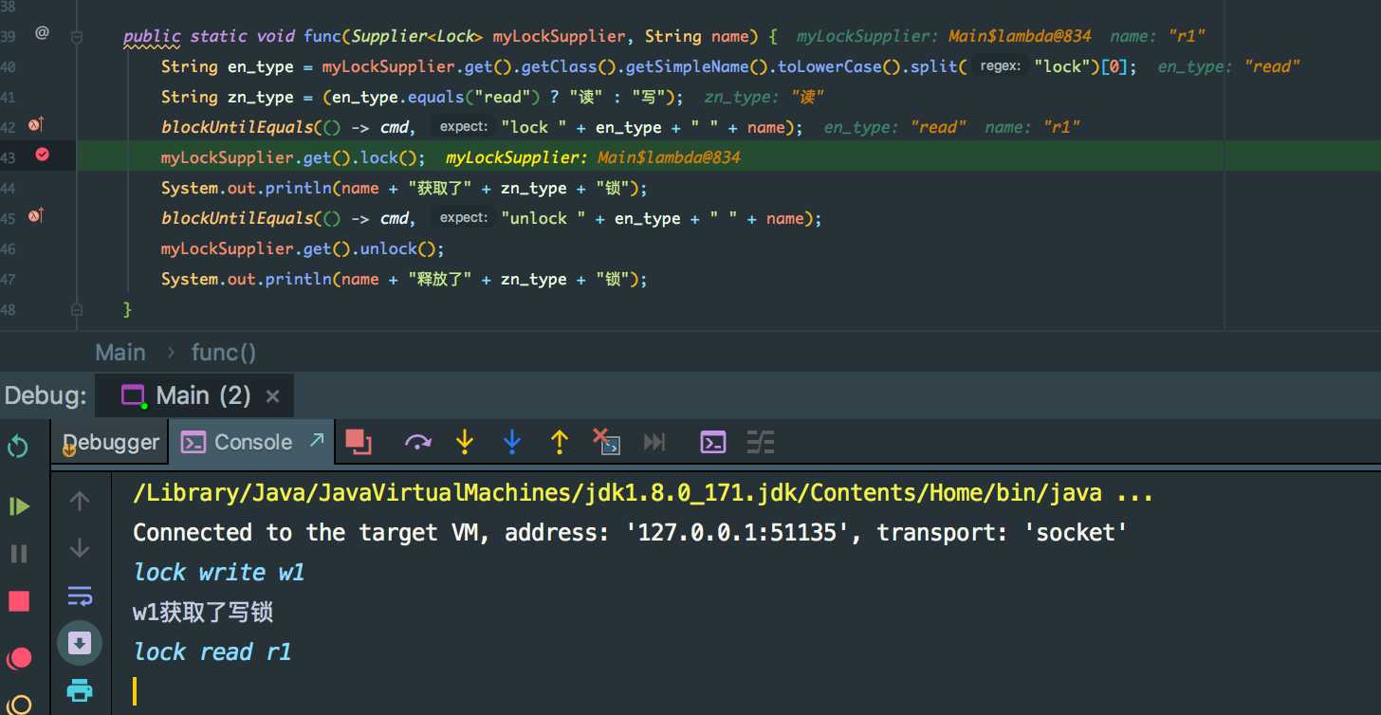Pause the running program
Screen dimensions: 1381x715
(19, 554)
